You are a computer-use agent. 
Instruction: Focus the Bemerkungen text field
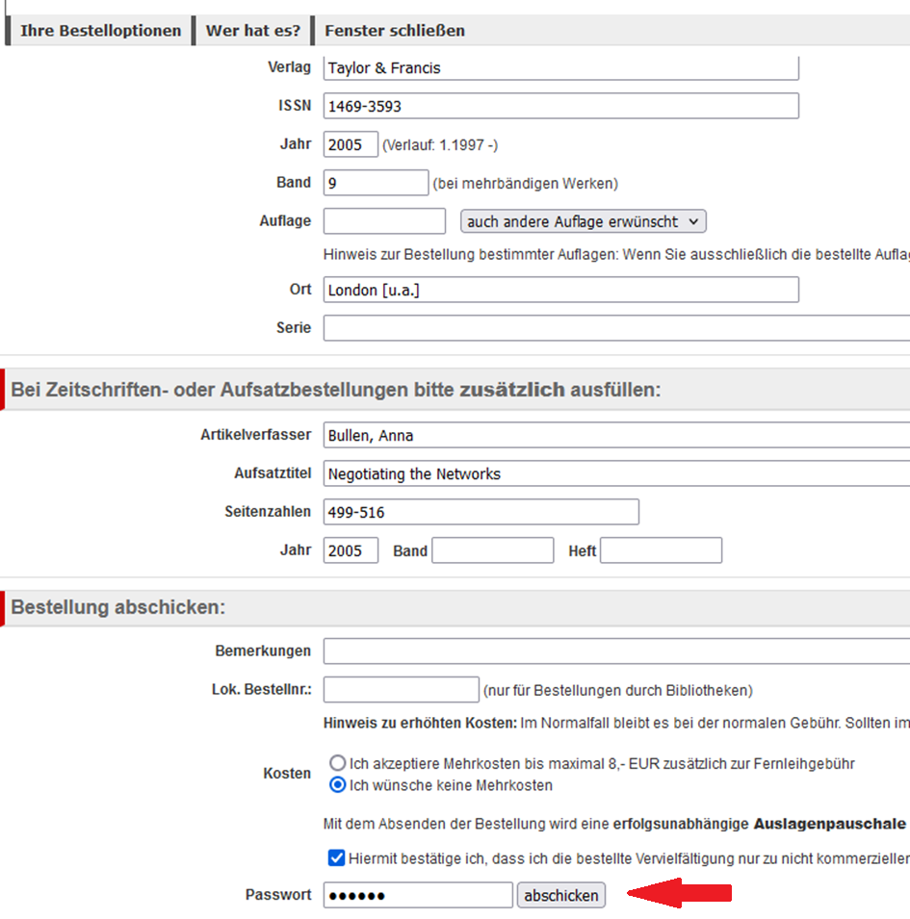click(x=616, y=651)
